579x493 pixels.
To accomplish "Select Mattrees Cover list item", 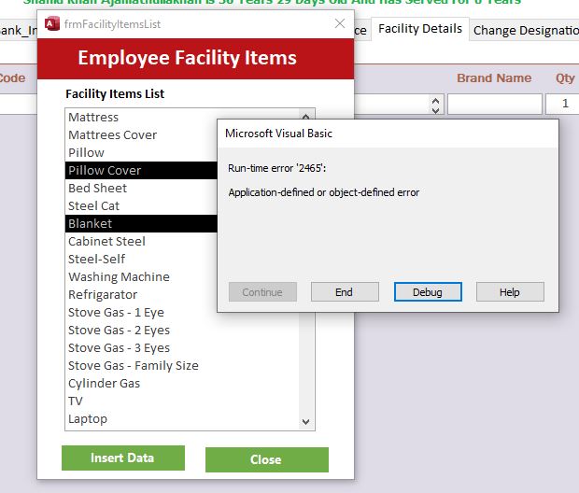I will 140,134.
